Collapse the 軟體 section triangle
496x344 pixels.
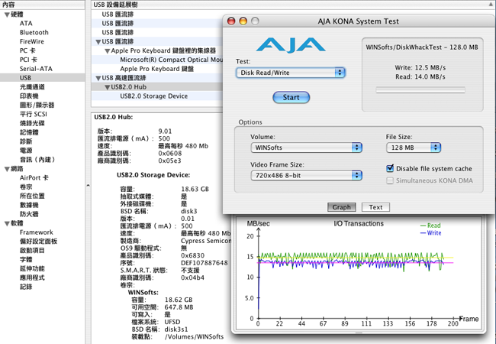(7, 224)
